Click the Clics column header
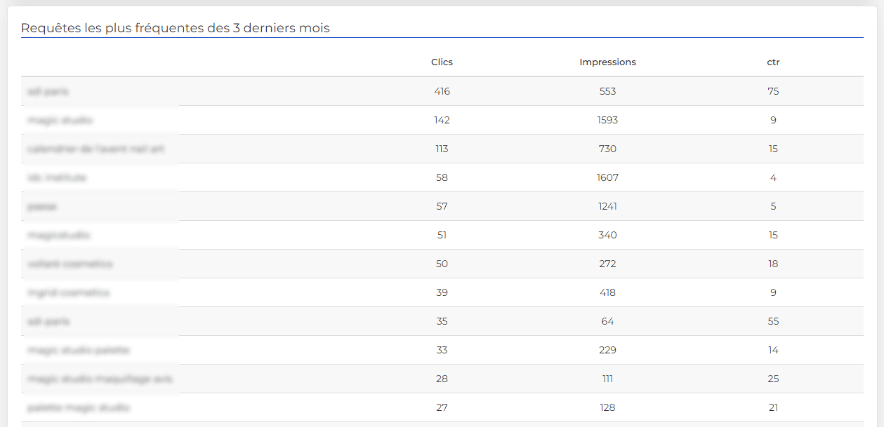Image resolution: width=884 pixels, height=427 pixels. [442, 62]
